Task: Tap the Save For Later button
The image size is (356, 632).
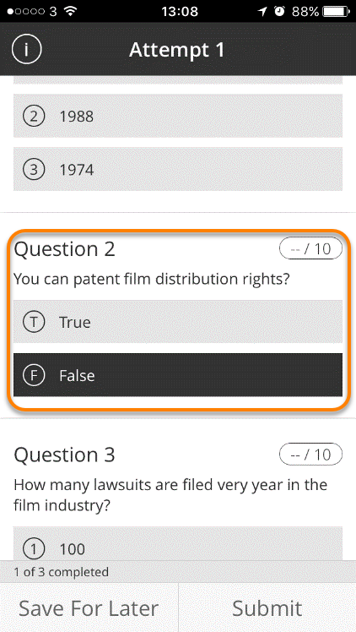Action: click(x=89, y=607)
